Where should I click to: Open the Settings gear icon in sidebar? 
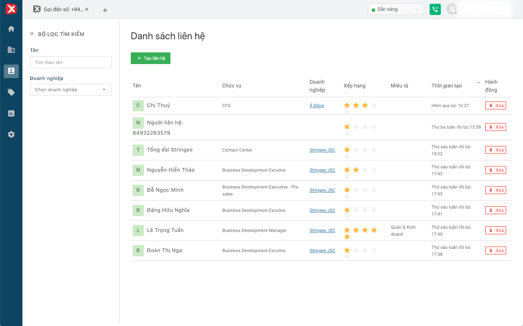(x=11, y=134)
